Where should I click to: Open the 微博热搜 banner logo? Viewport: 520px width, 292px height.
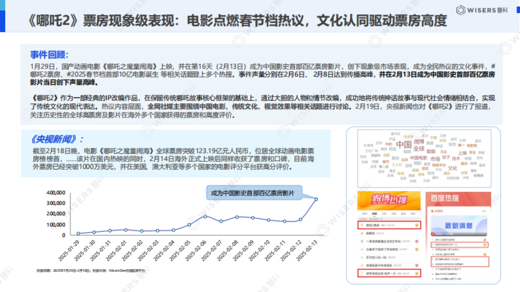(x=390, y=199)
